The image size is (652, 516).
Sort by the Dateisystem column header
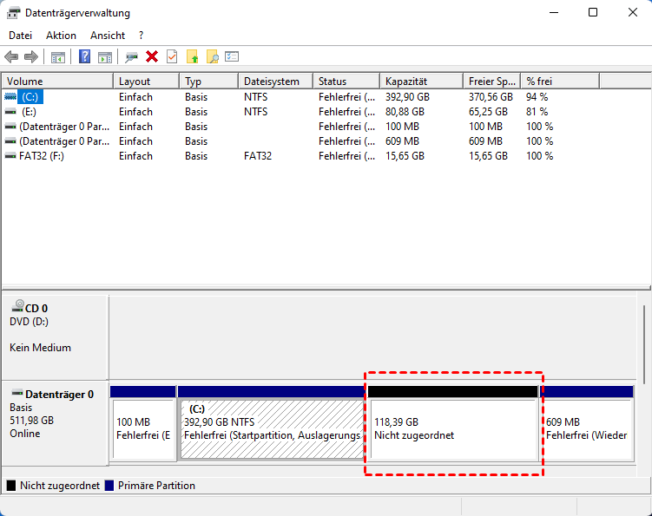(276, 81)
